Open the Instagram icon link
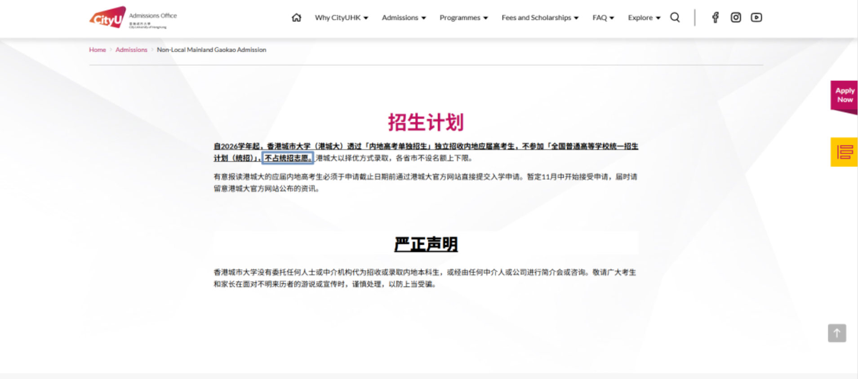This screenshot has width=858, height=379. (736, 18)
